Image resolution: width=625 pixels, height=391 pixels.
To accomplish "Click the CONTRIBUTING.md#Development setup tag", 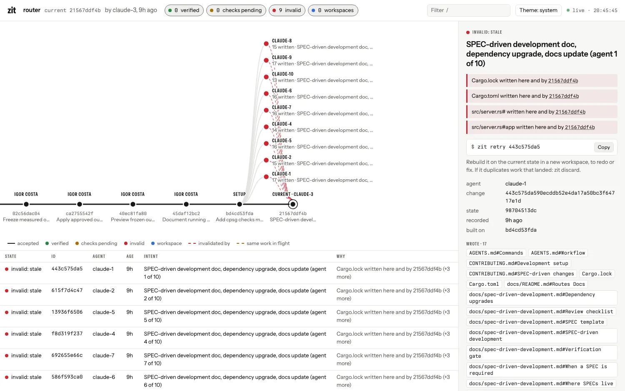I will click(519, 263).
